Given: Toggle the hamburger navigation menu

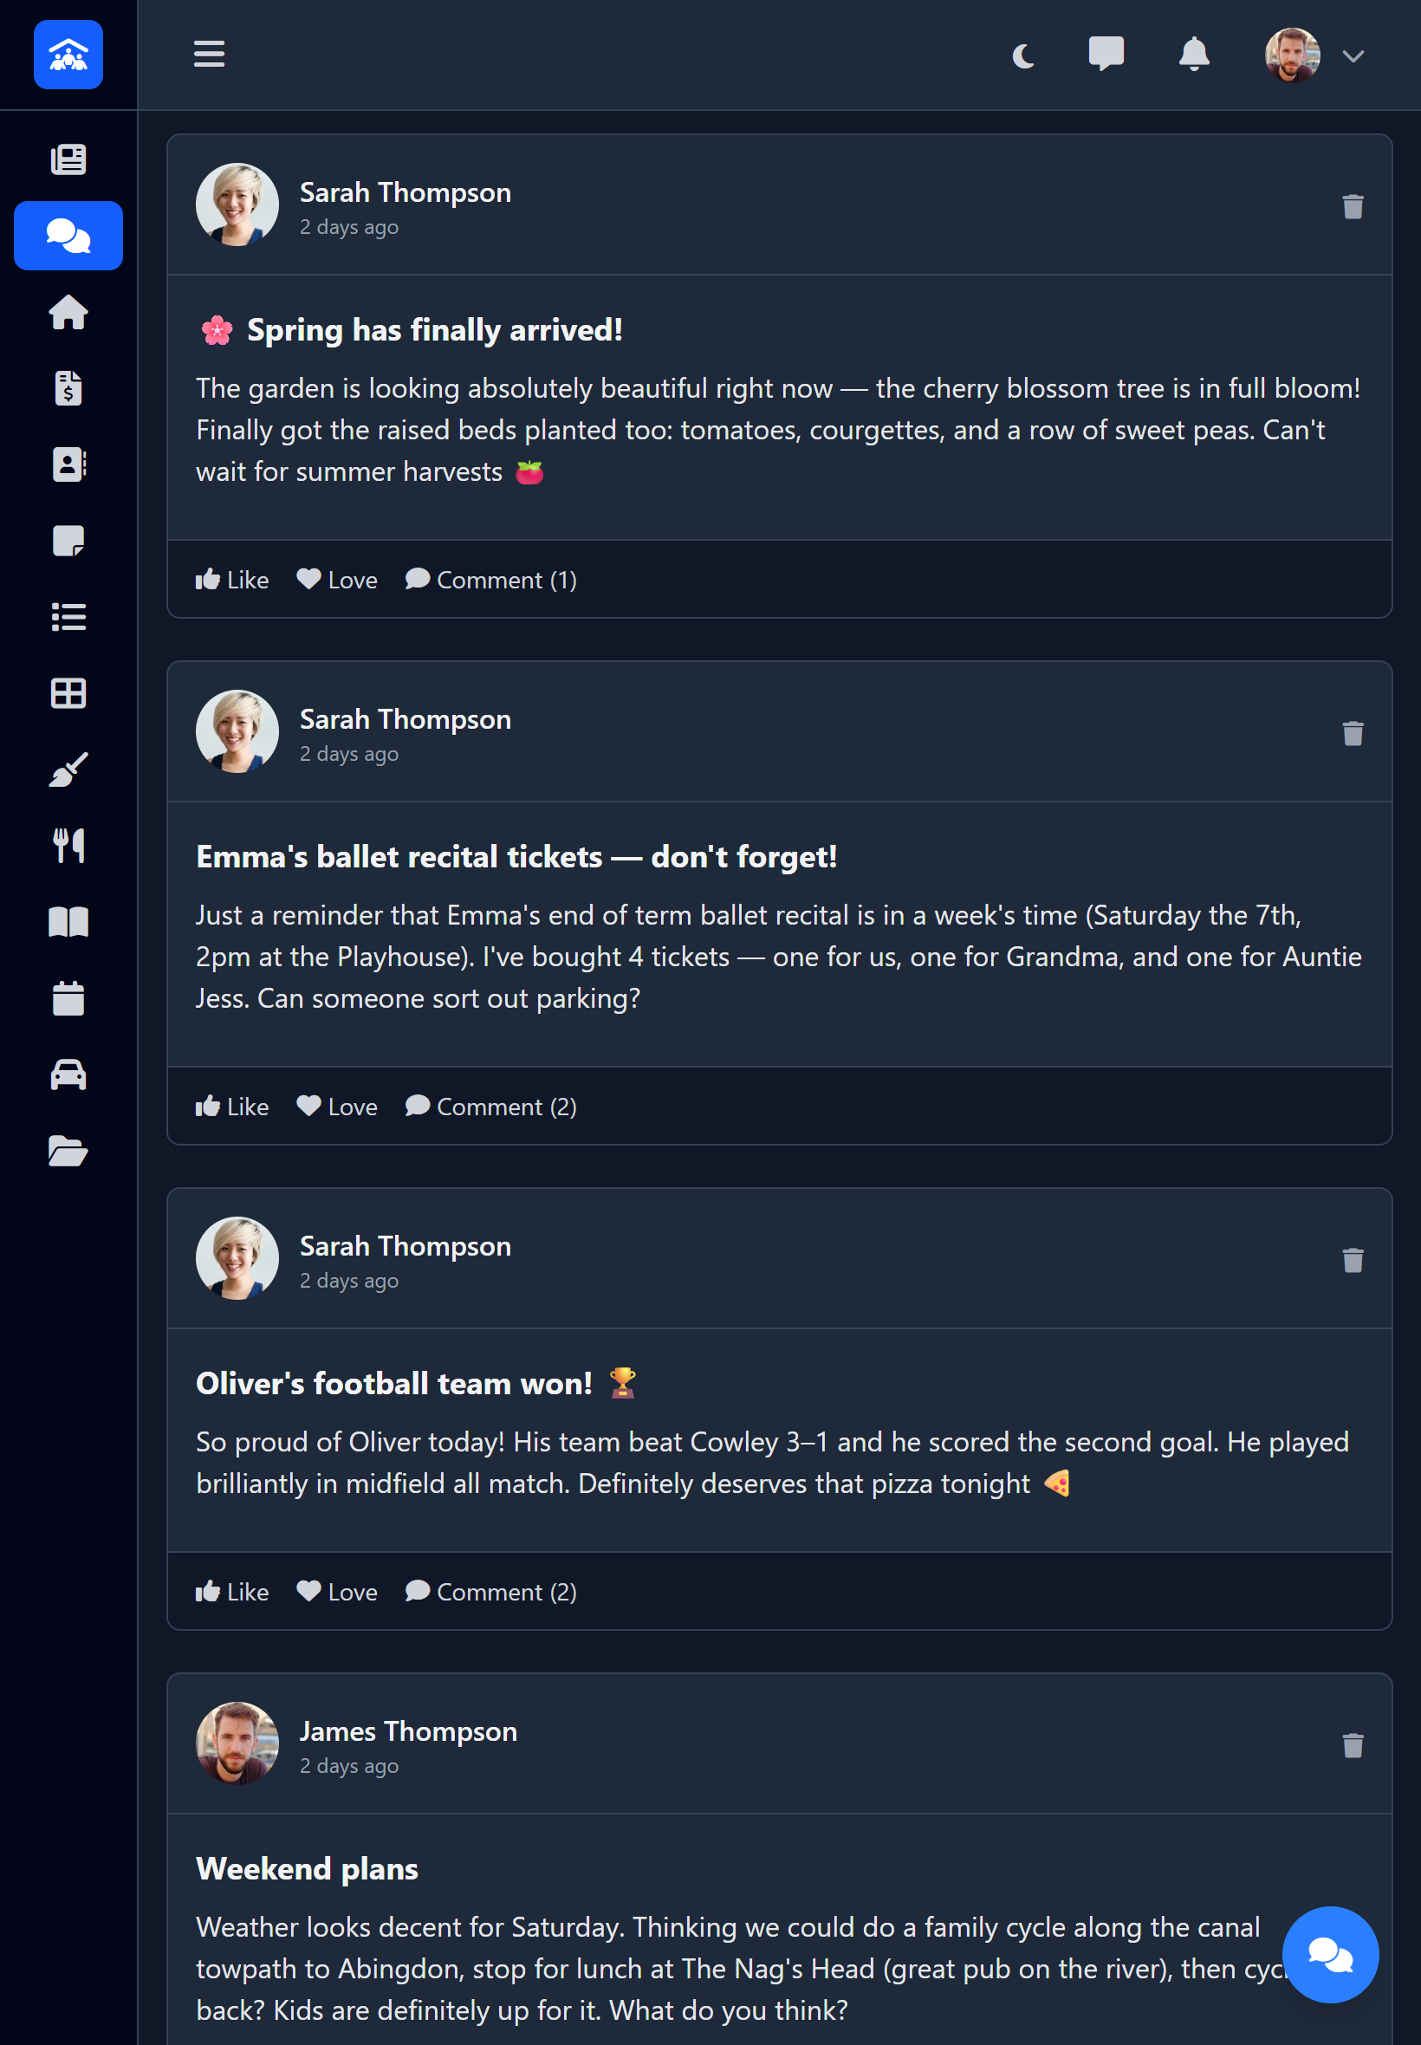Looking at the screenshot, I should point(207,55).
